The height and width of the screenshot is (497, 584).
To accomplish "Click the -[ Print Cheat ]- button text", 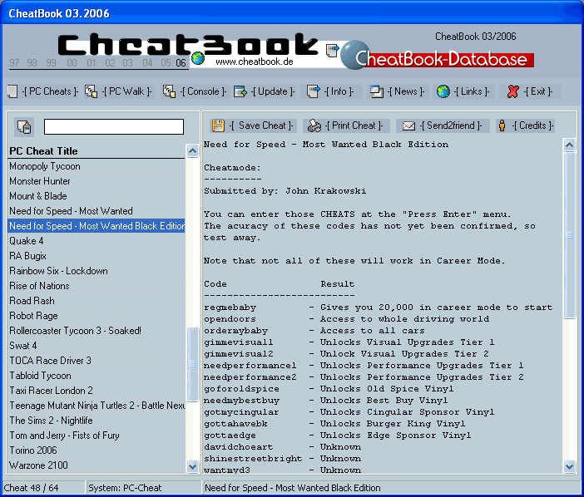I will [354, 125].
